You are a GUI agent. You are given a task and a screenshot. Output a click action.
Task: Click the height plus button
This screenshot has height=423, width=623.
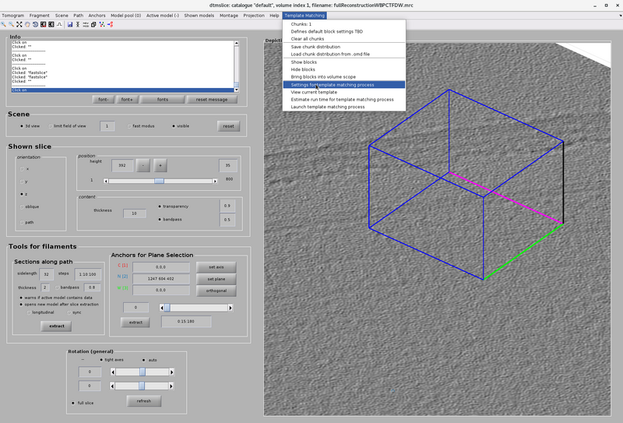[160, 165]
